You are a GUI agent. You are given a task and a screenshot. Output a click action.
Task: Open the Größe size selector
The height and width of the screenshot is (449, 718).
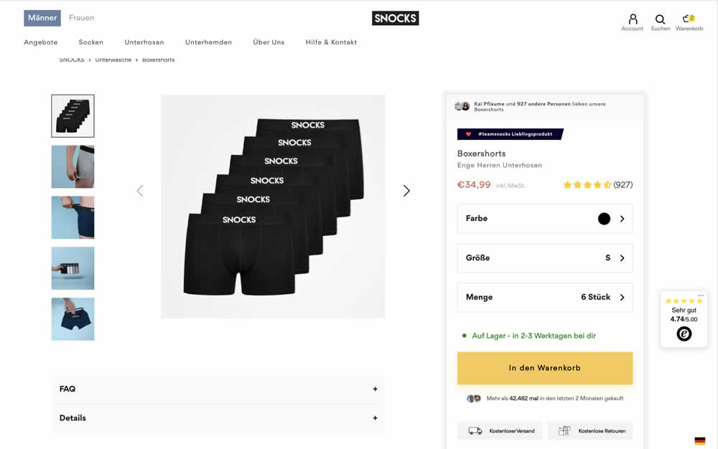[x=544, y=258]
